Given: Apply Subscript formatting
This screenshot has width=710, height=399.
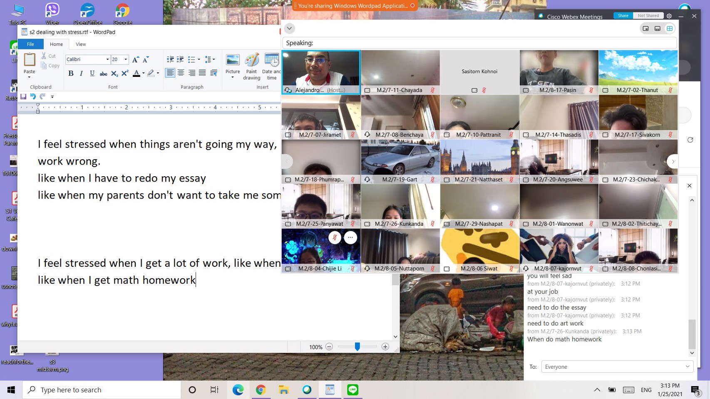Looking at the screenshot, I should 114,74.
